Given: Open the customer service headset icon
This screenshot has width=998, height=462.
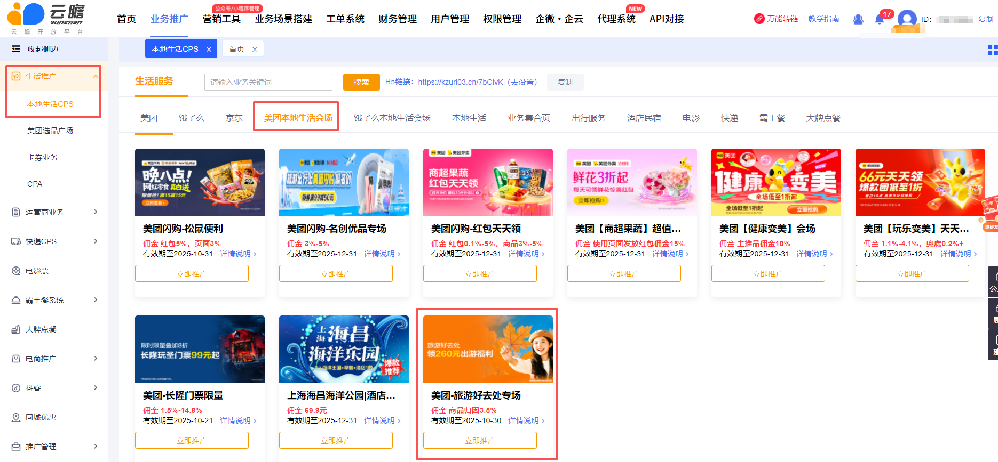Looking at the screenshot, I should click(x=858, y=19).
